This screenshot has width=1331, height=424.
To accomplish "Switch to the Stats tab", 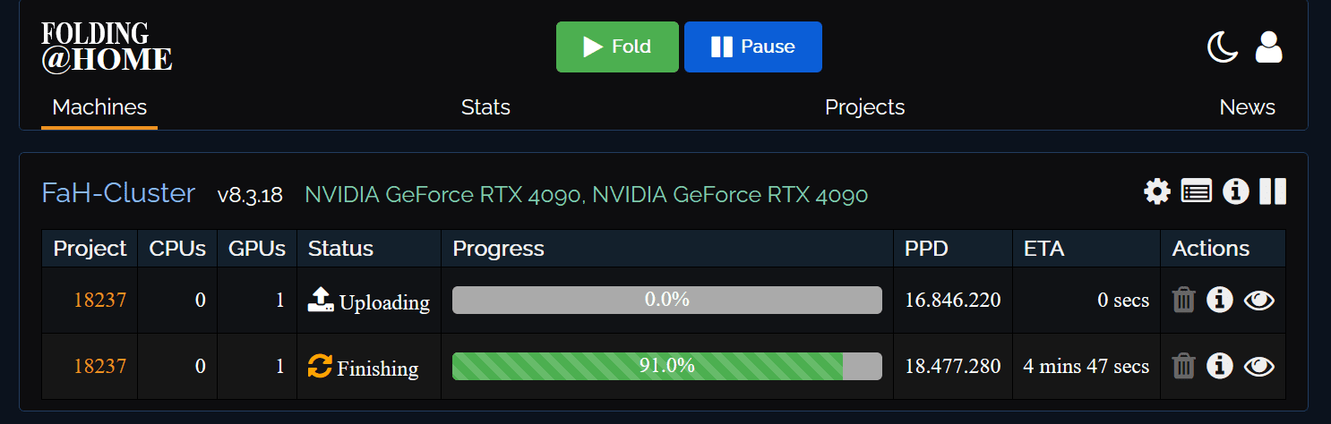I will coord(485,107).
